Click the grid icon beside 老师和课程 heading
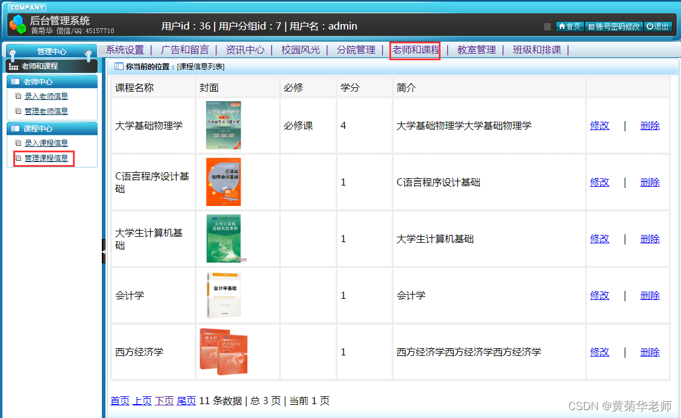This screenshot has height=418, width=681. pos(13,66)
